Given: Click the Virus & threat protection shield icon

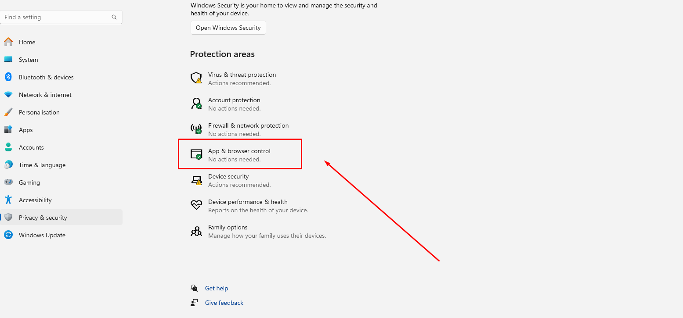Looking at the screenshot, I should pos(196,78).
